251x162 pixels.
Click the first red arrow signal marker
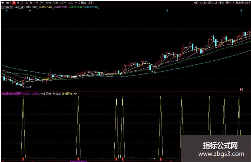pyautogui.click(x=23, y=159)
